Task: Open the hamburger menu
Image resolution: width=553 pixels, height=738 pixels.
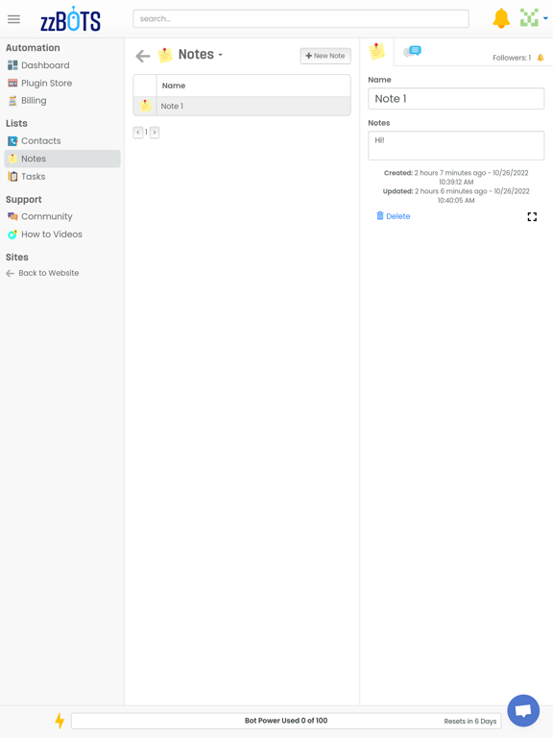Action: (13, 19)
